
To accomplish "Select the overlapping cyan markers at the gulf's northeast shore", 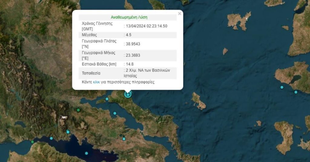I will click(x=68, y=132).
